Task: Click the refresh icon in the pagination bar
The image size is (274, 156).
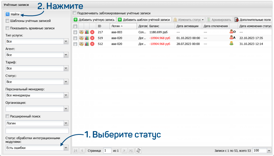Action: 138,151
